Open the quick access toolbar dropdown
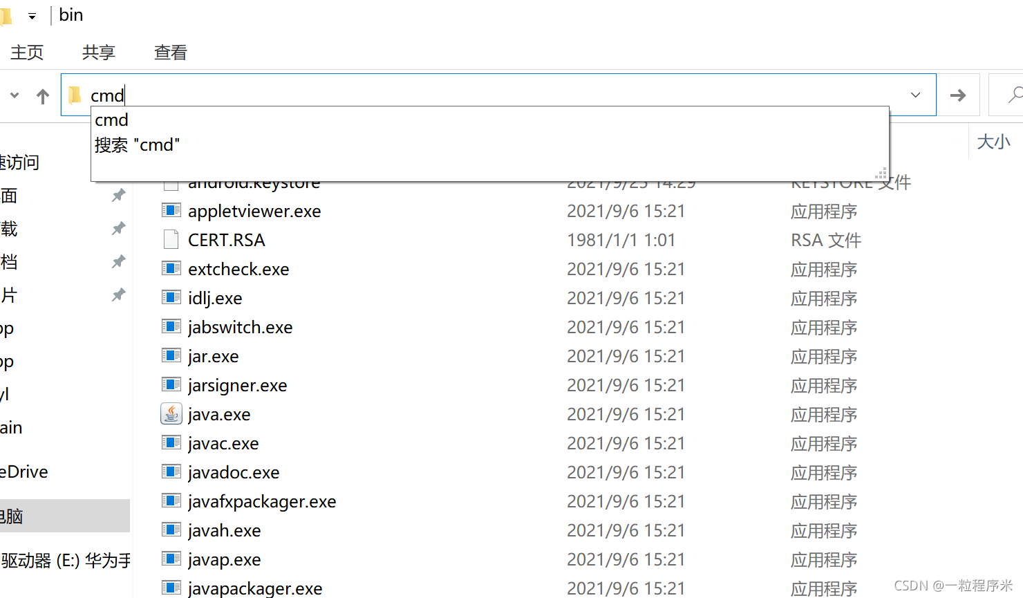1023x598 pixels. pyautogui.click(x=32, y=16)
